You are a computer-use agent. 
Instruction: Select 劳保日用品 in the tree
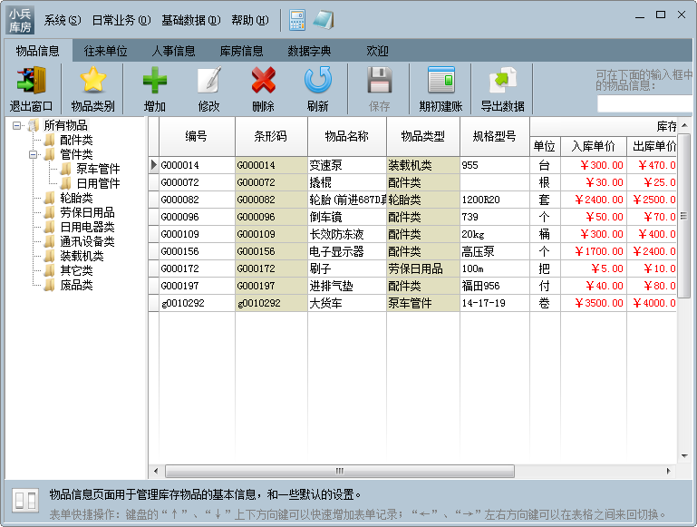point(87,212)
